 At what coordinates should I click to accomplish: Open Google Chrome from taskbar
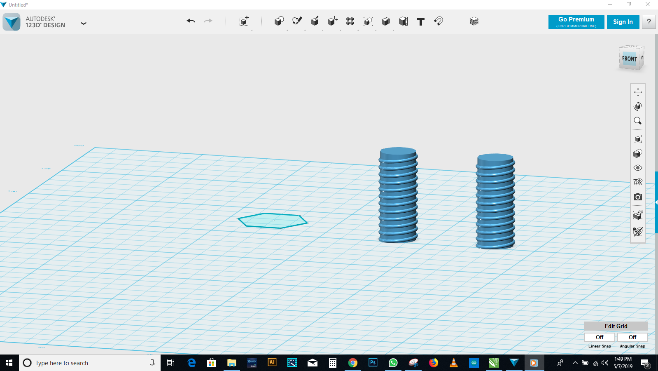pos(352,363)
